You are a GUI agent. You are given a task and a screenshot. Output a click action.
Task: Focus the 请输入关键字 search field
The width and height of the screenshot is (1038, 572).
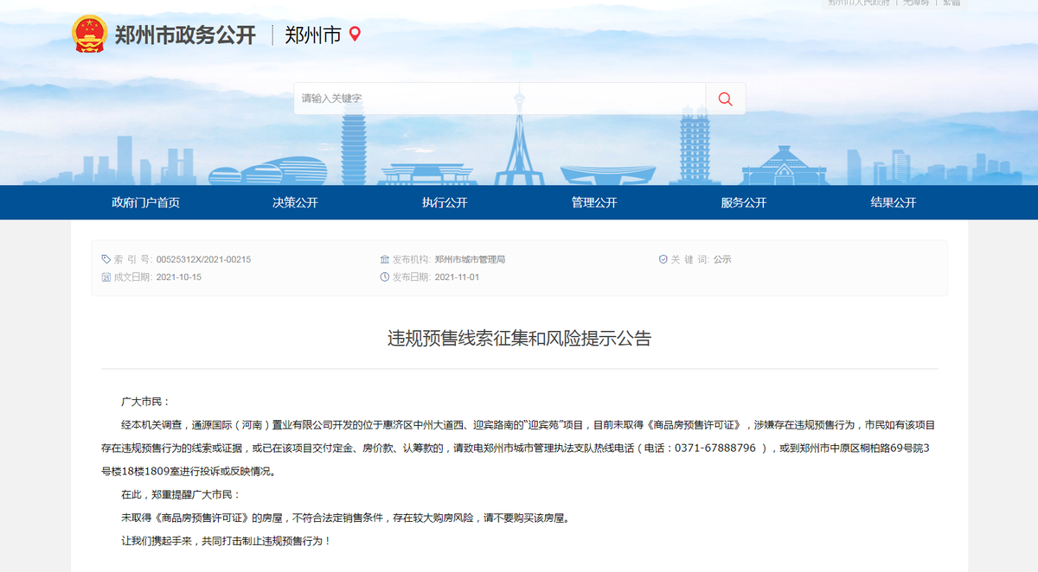tap(500, 99)
